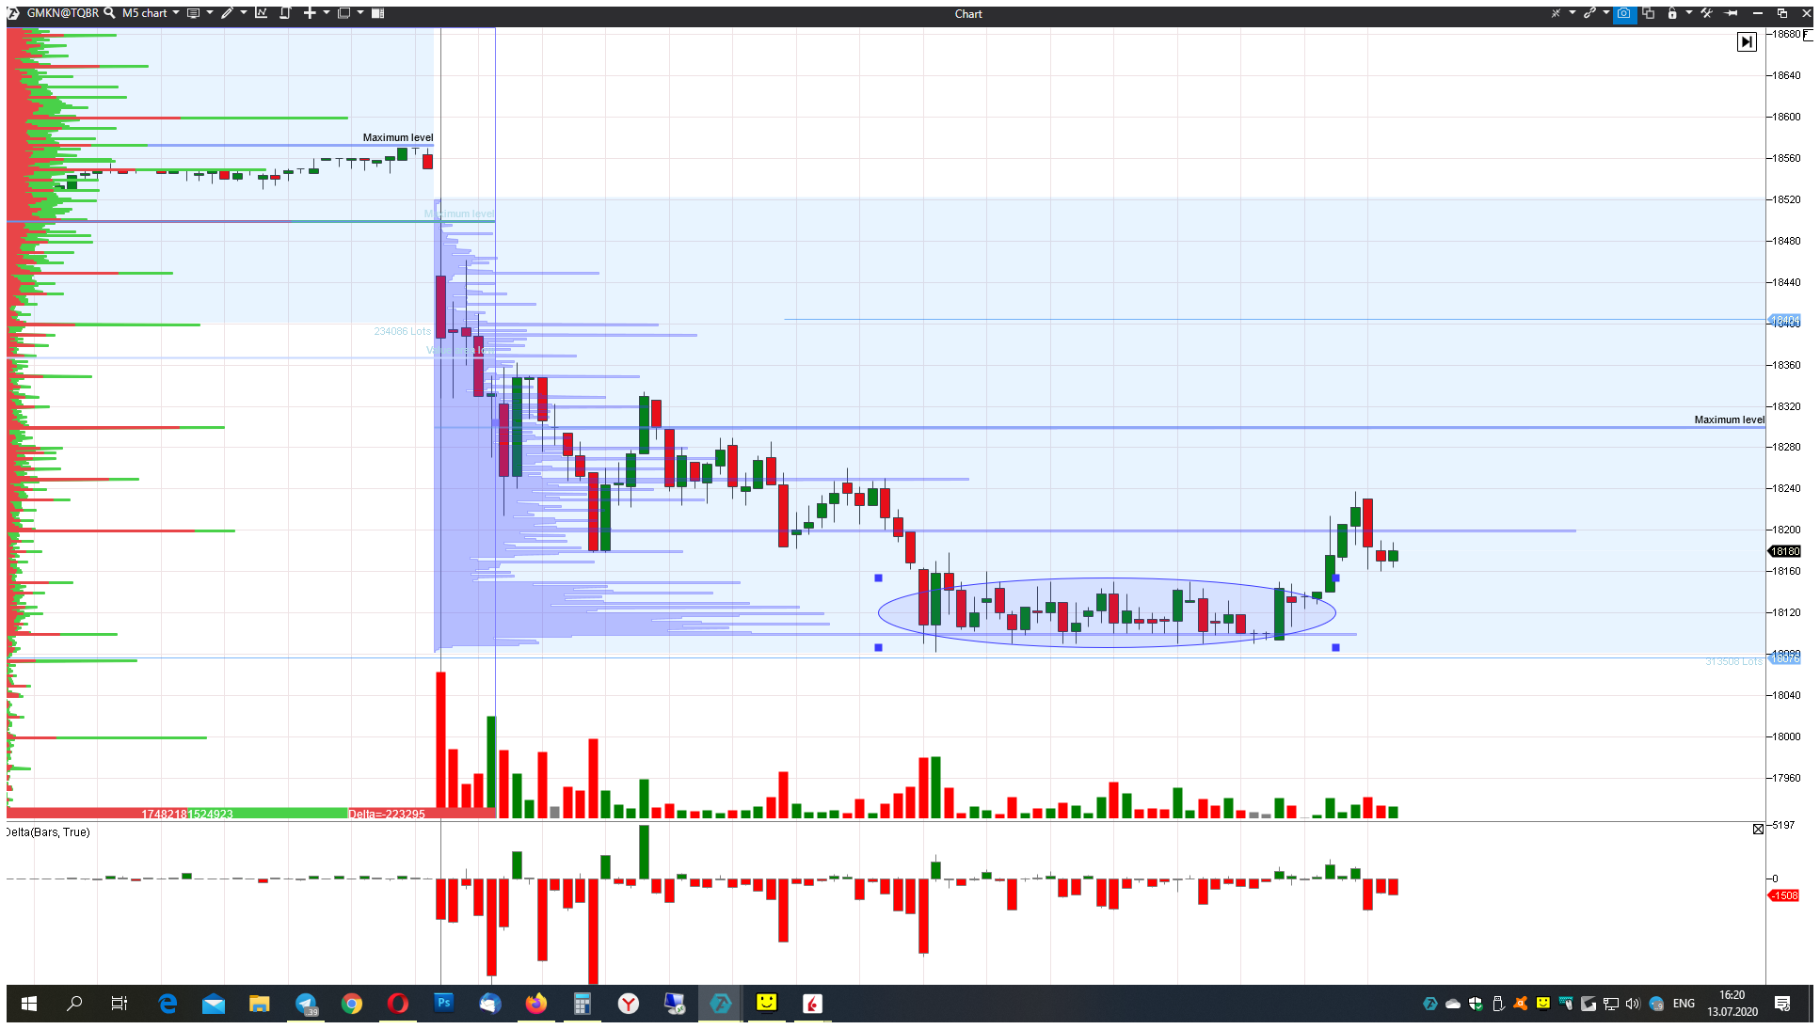Image resolution: width=1820 pixels, height=1029 pixels.
Task: Open Telegram from the taskbar
Action: pyautogui.click(x=306, y=1004)
